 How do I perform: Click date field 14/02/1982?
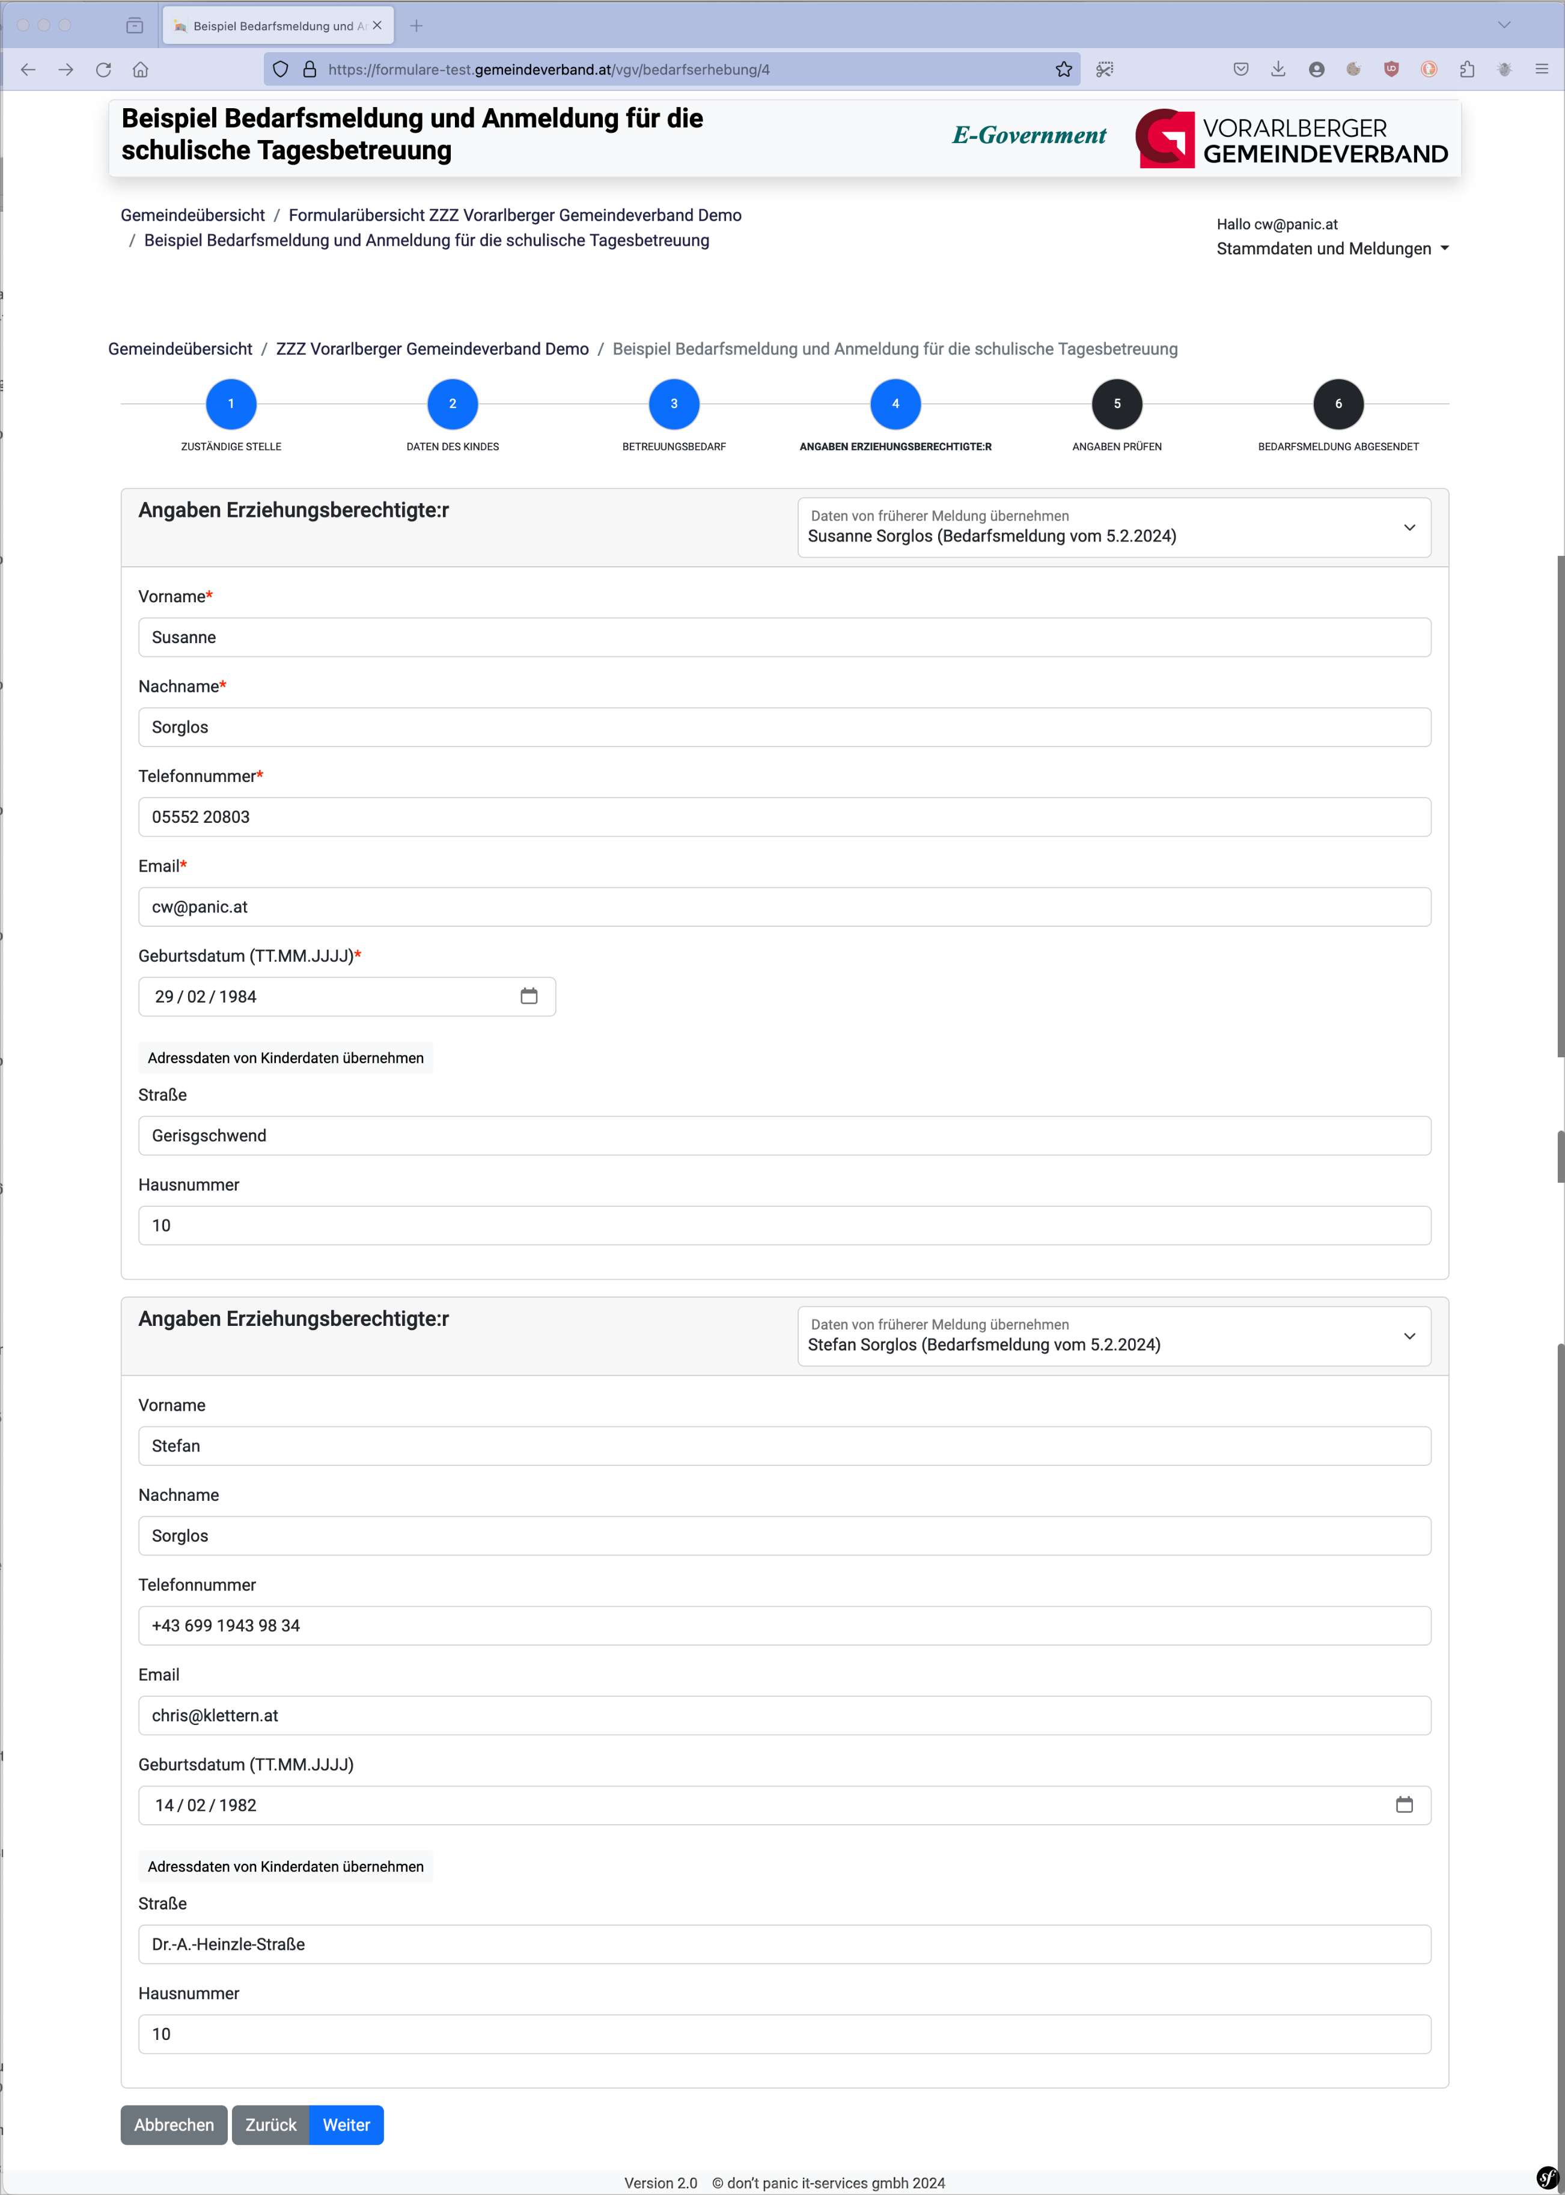click(784, 1805)
